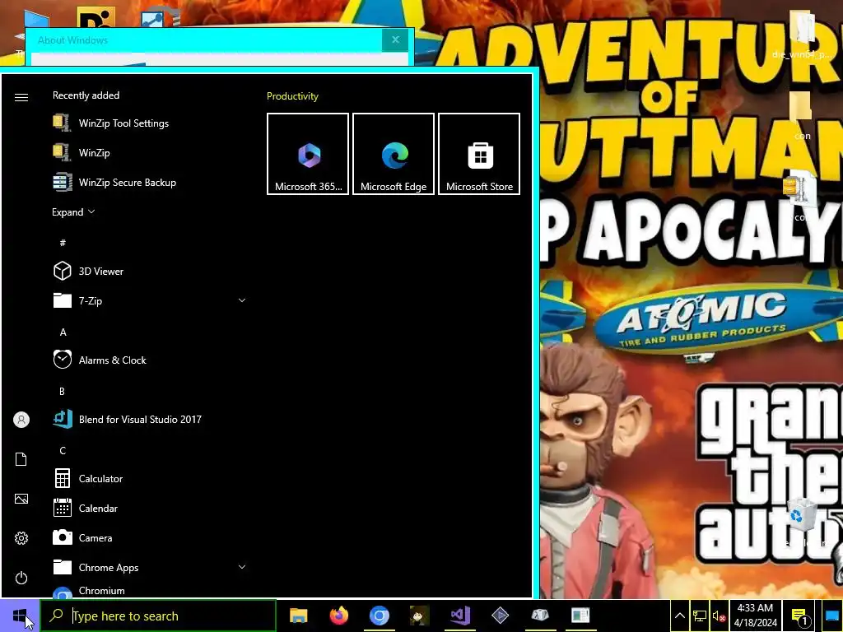Click the Windows Start button
Viewport: 843px width, 632px height.
20,616
